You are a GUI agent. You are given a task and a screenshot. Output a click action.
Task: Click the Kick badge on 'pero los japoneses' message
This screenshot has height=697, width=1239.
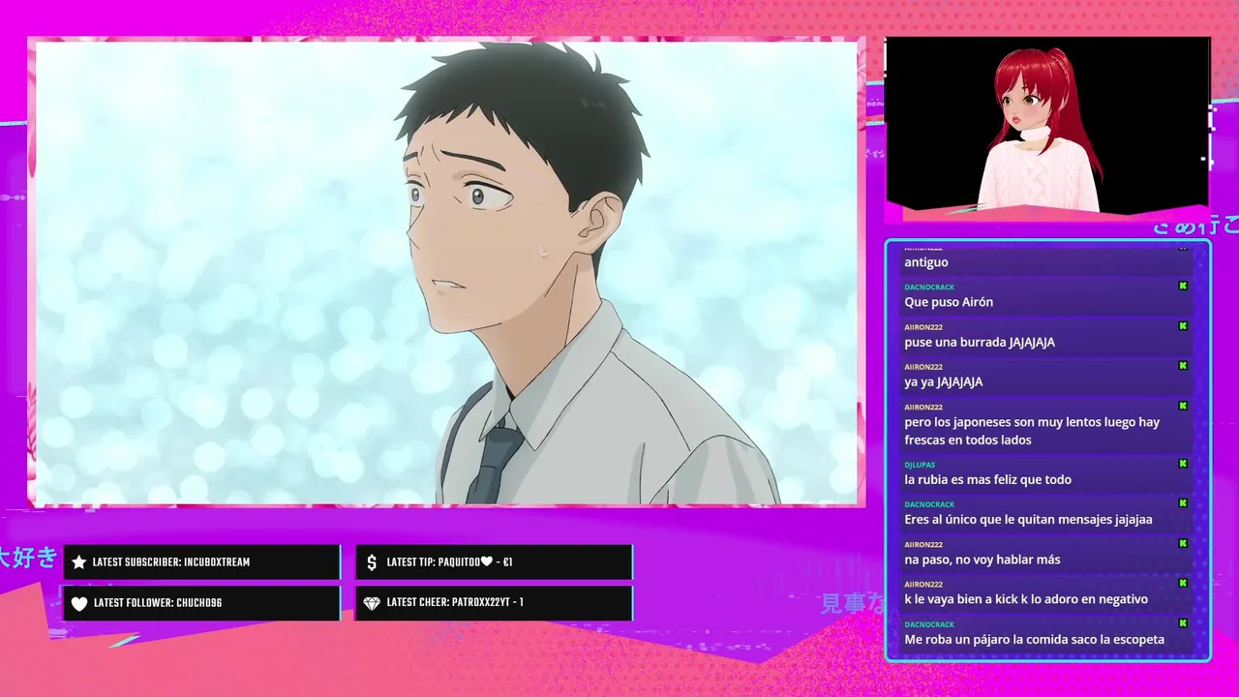[1183, 406]
